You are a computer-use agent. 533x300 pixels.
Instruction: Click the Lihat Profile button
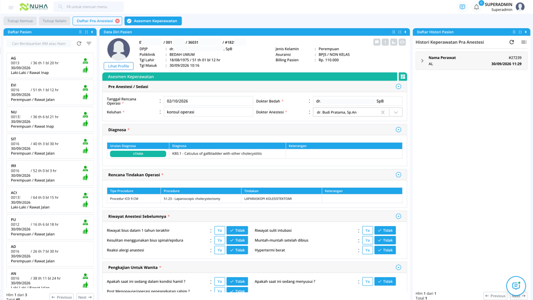pos(119,66)
